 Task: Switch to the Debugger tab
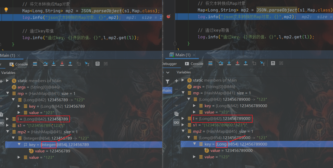point(169,64)
